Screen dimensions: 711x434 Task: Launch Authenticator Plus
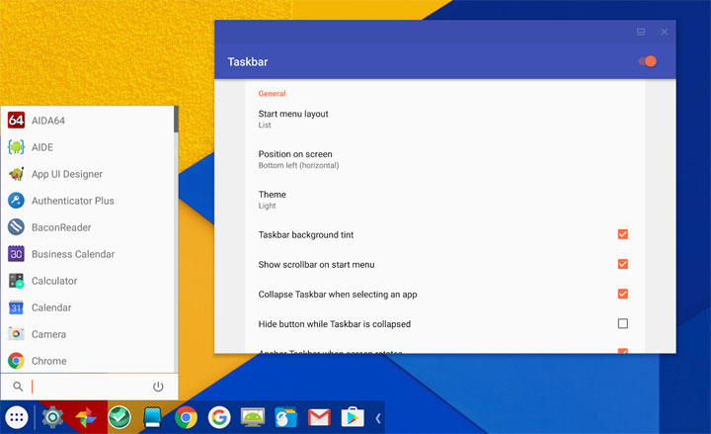click(x=89, y=201)
